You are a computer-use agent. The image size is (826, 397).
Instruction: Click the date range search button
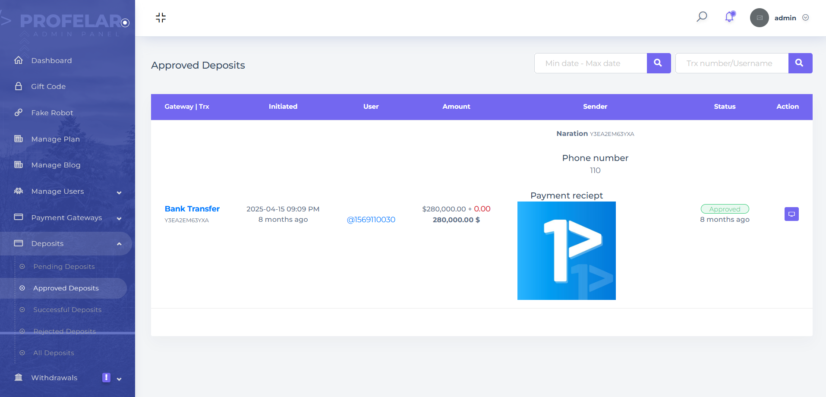point(658,63)
